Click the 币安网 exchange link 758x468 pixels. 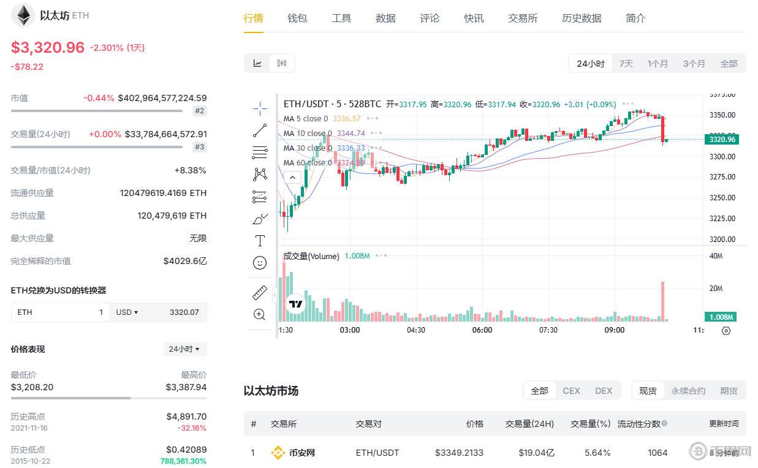point(301,453)
